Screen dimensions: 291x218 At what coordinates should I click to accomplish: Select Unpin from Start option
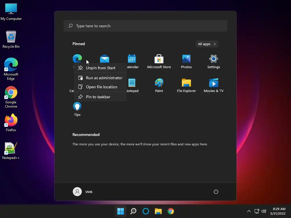tap(100, 68)
